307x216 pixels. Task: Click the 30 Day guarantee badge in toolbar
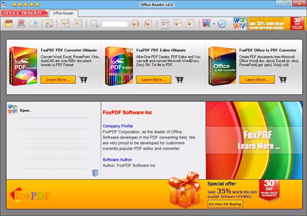[x=297, y=23]
